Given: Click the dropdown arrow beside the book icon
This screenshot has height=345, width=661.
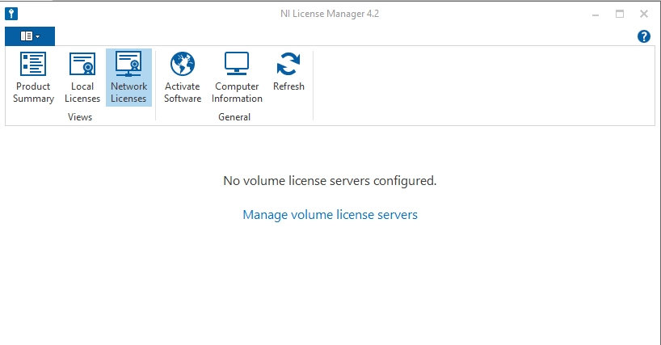Looking at the screenshot, I should tap(38, 36).
